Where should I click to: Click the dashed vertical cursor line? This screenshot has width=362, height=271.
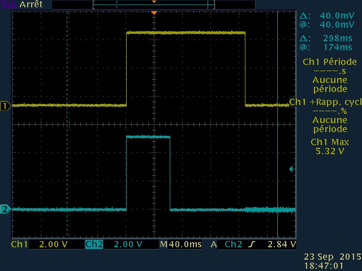click(67, 124)
